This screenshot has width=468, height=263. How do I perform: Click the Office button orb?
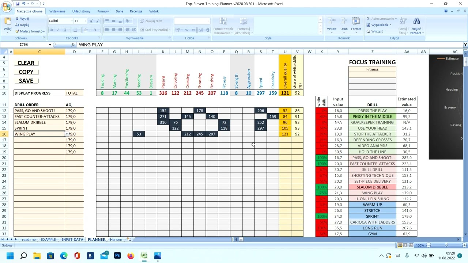point(7,7)
